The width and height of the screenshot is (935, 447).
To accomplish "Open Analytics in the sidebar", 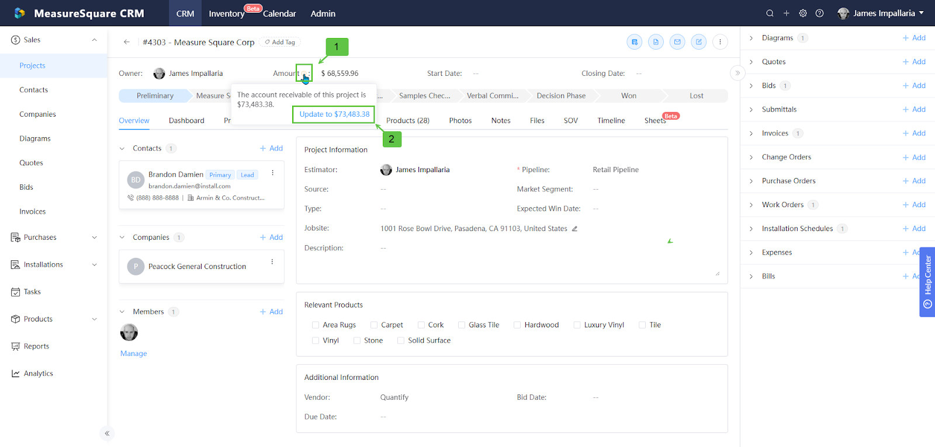I will coord(38,373).
